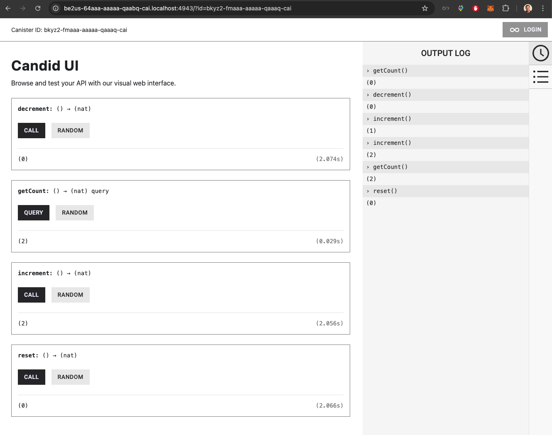Image resolution: width=552 pixels, height=435 pixels.
Task: Open the MetaMask fox extension
Action: (491, 8)
